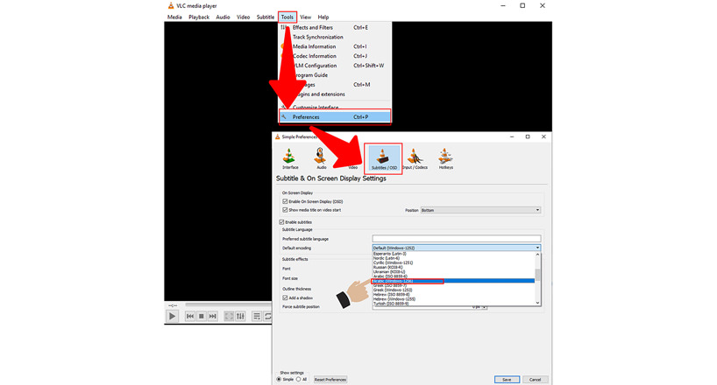This screenshot has height=385, width=717.
Task: Click the Reset Preferences button
Action: pos(330,380)
